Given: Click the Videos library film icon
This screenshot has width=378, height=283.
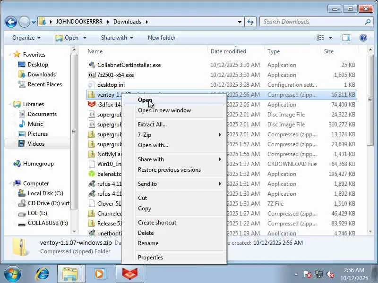Looking at the screenshot, I should pos(22,144).
